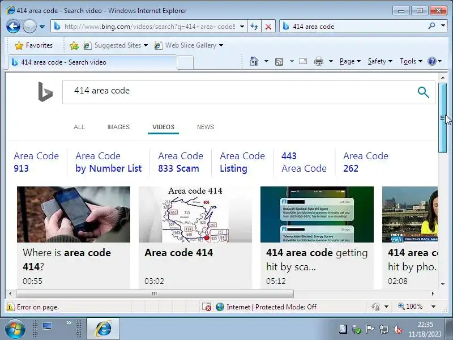Click the 'Where is area code 414?' title
This screenshot has width=453, height=340.
click(67, 260)
